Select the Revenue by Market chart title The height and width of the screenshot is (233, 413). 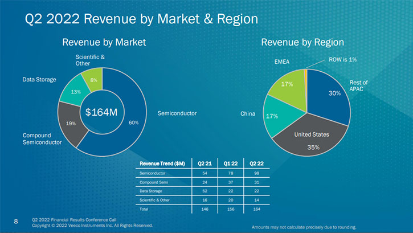[104, 42]
